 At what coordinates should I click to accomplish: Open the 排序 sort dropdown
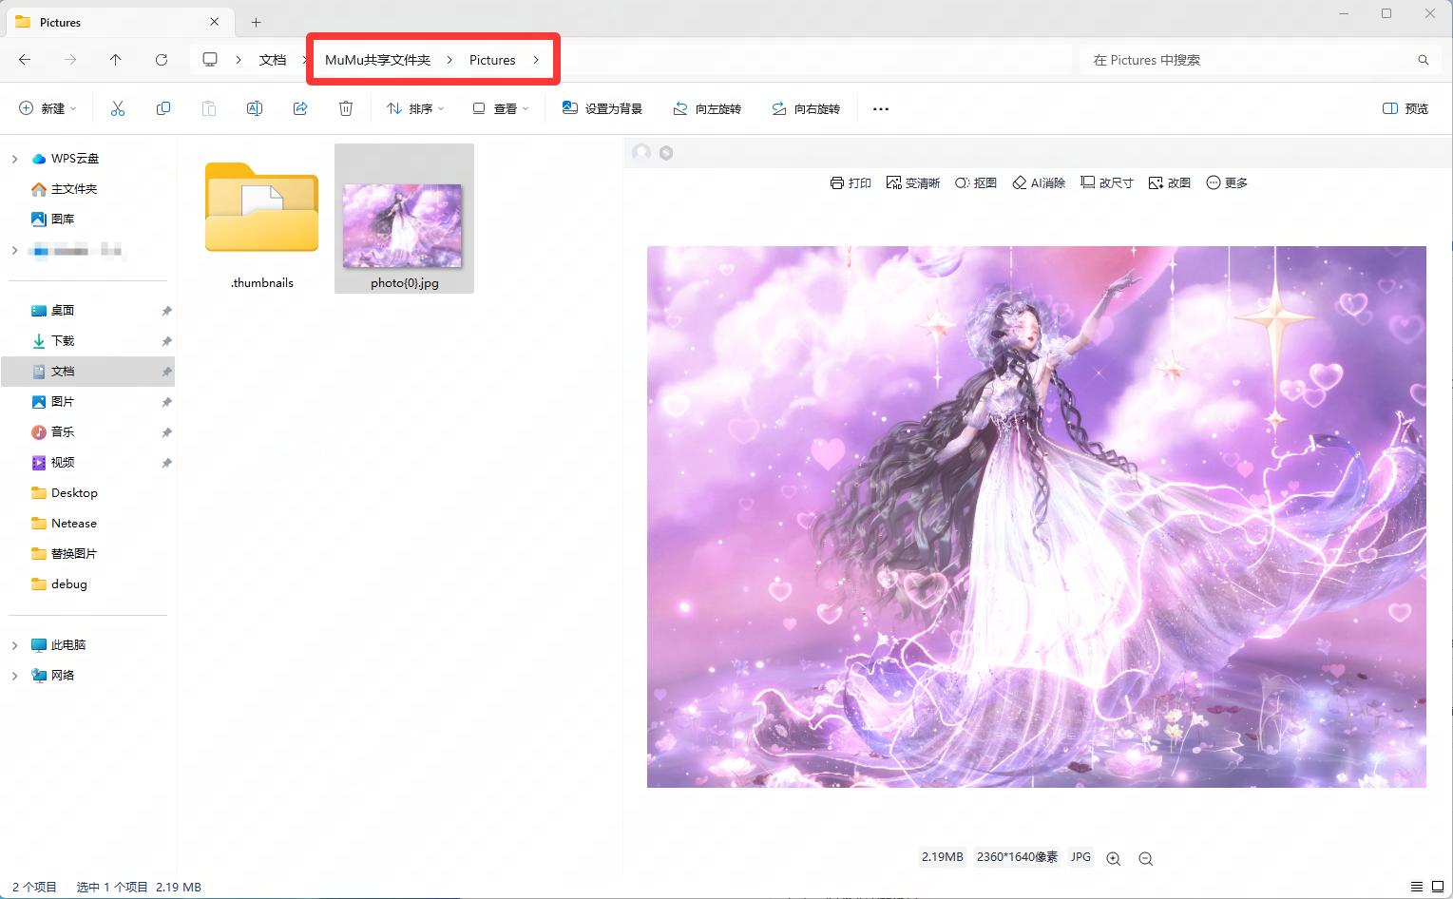[x=415, y=109]
